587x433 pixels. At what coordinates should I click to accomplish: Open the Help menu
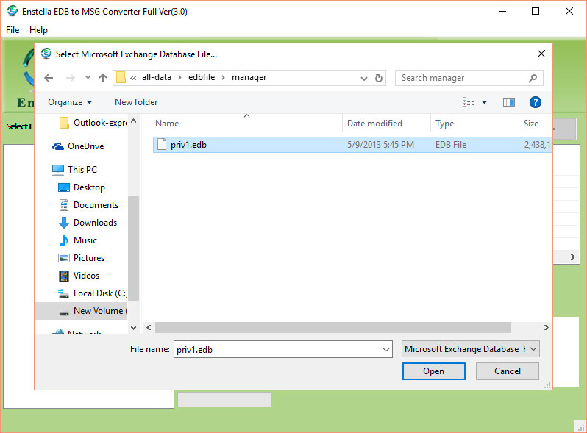[38, 30]
